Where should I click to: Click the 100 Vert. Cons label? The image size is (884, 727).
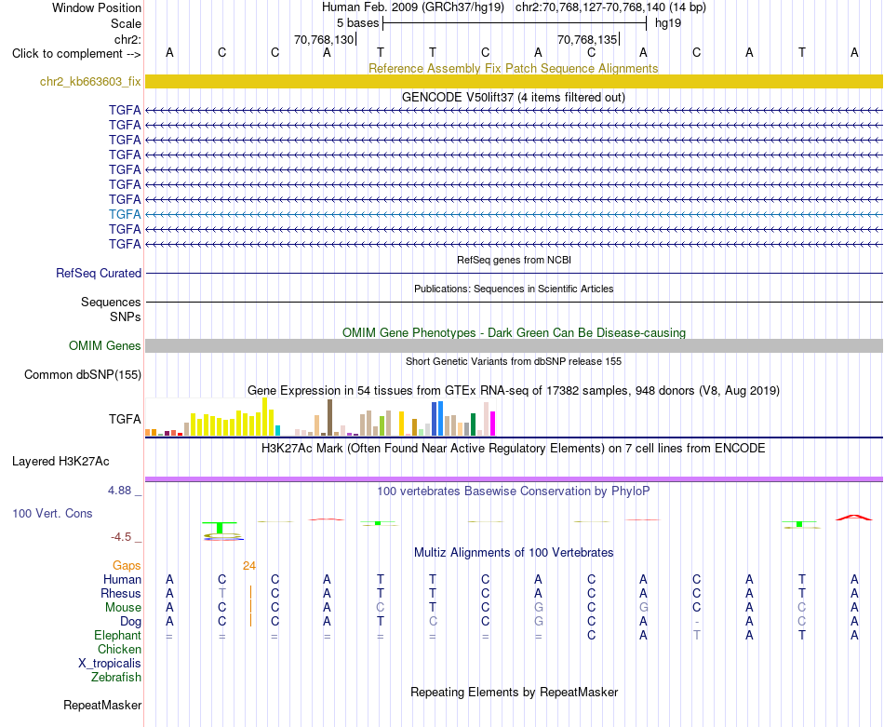52,513
